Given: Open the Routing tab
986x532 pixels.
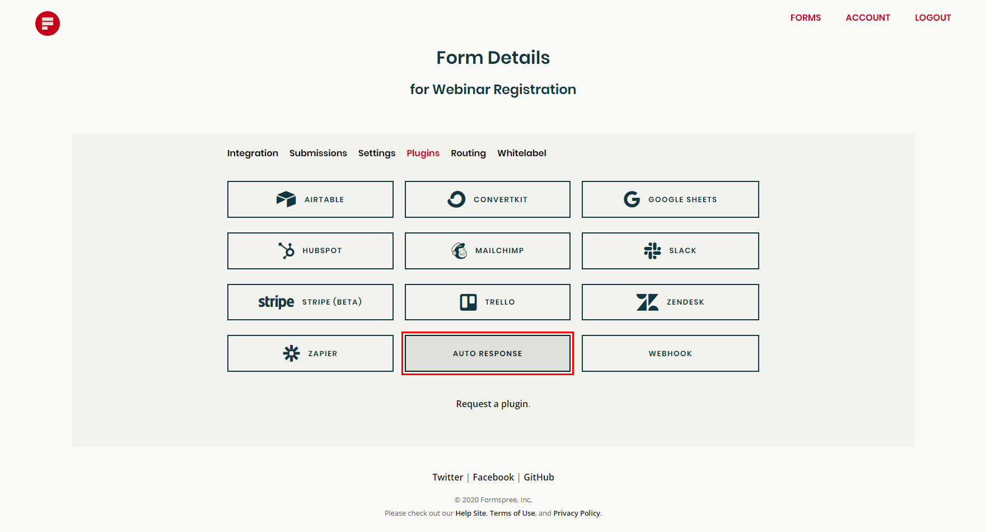Looking at the screenshot, I should [x=468, y=153].
